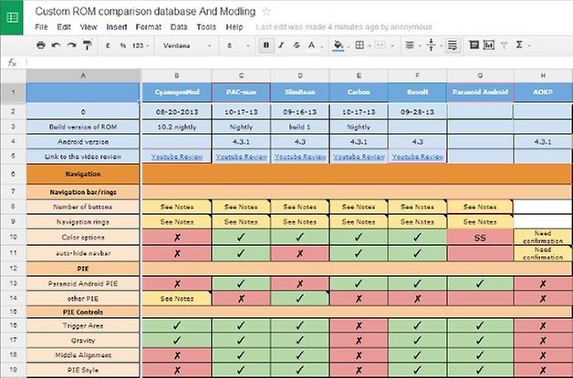573x378 pixels.
Task: View last edit revision history
Action: pyautogui.click(x=344, y=27)
